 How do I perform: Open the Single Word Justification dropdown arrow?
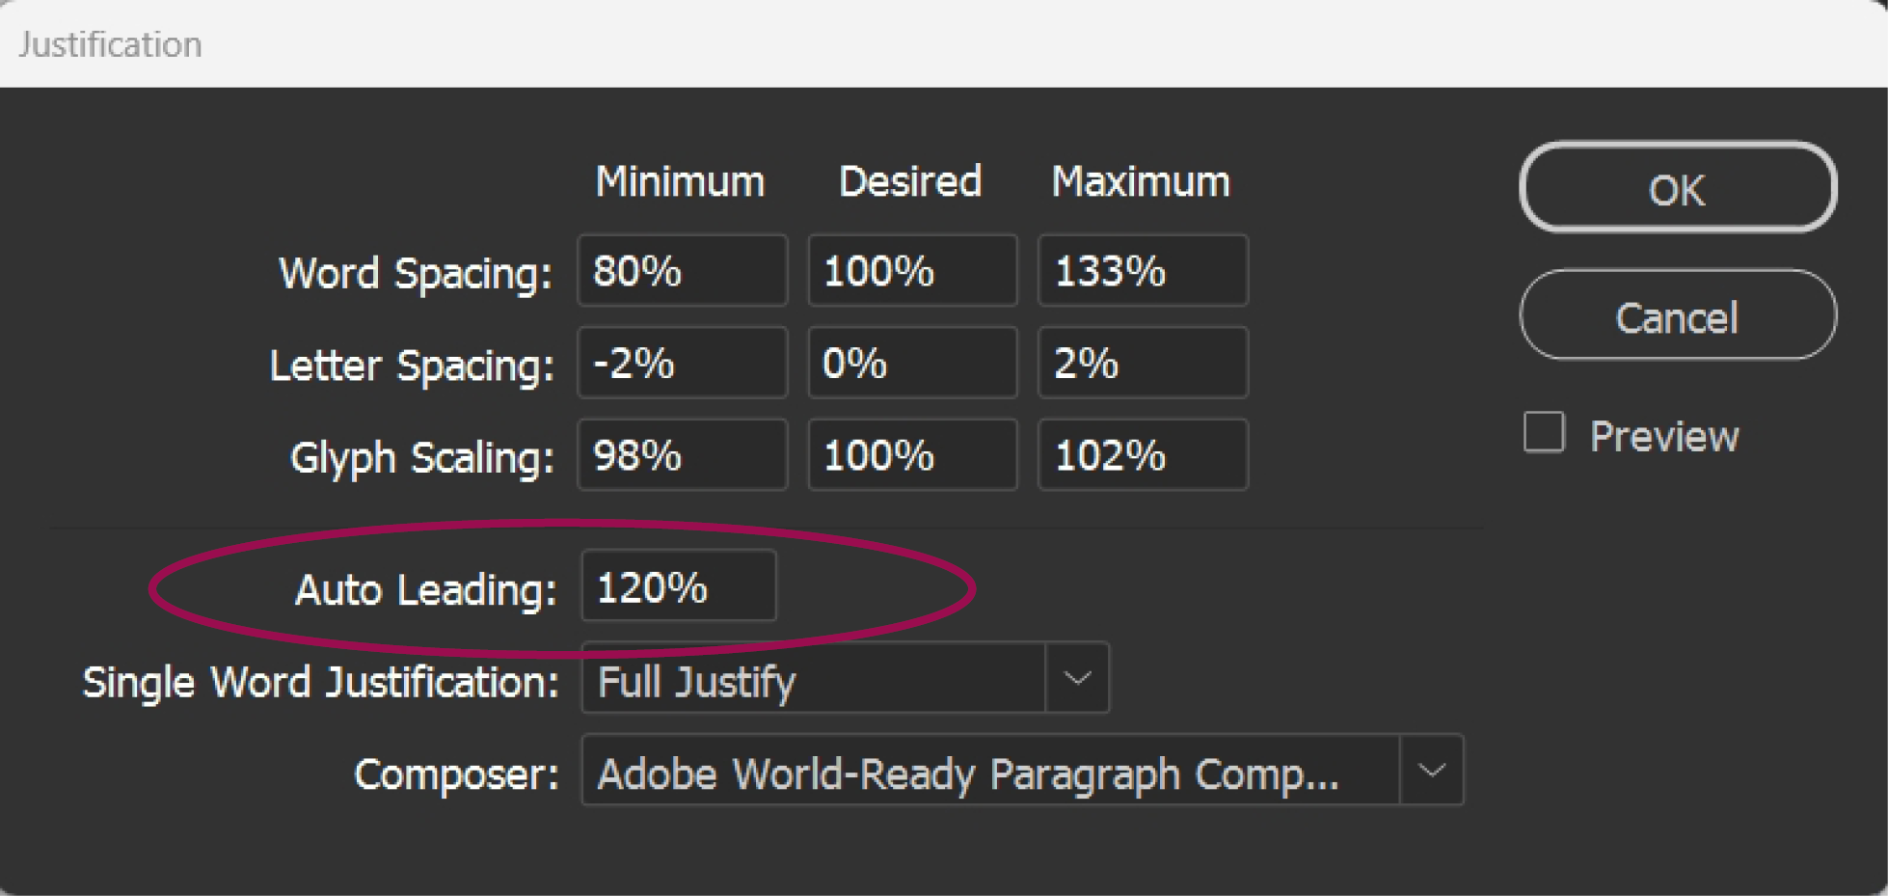tap(1077, 678)
